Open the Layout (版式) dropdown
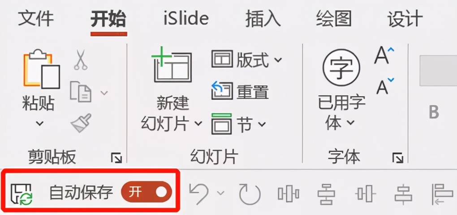 click(247, 60)
